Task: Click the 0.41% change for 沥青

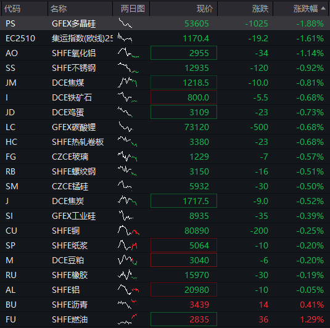Action: pyautogui.click(x=312, y=305)
